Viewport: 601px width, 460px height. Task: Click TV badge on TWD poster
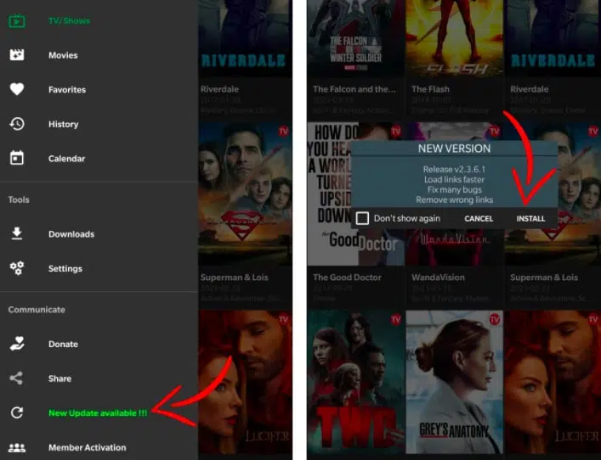396,319
